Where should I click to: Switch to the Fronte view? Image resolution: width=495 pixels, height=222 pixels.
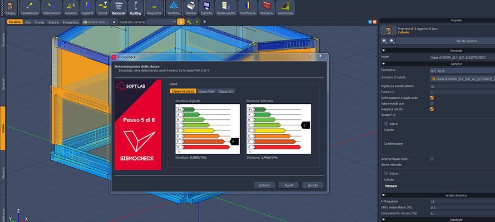tap(39, 22)
